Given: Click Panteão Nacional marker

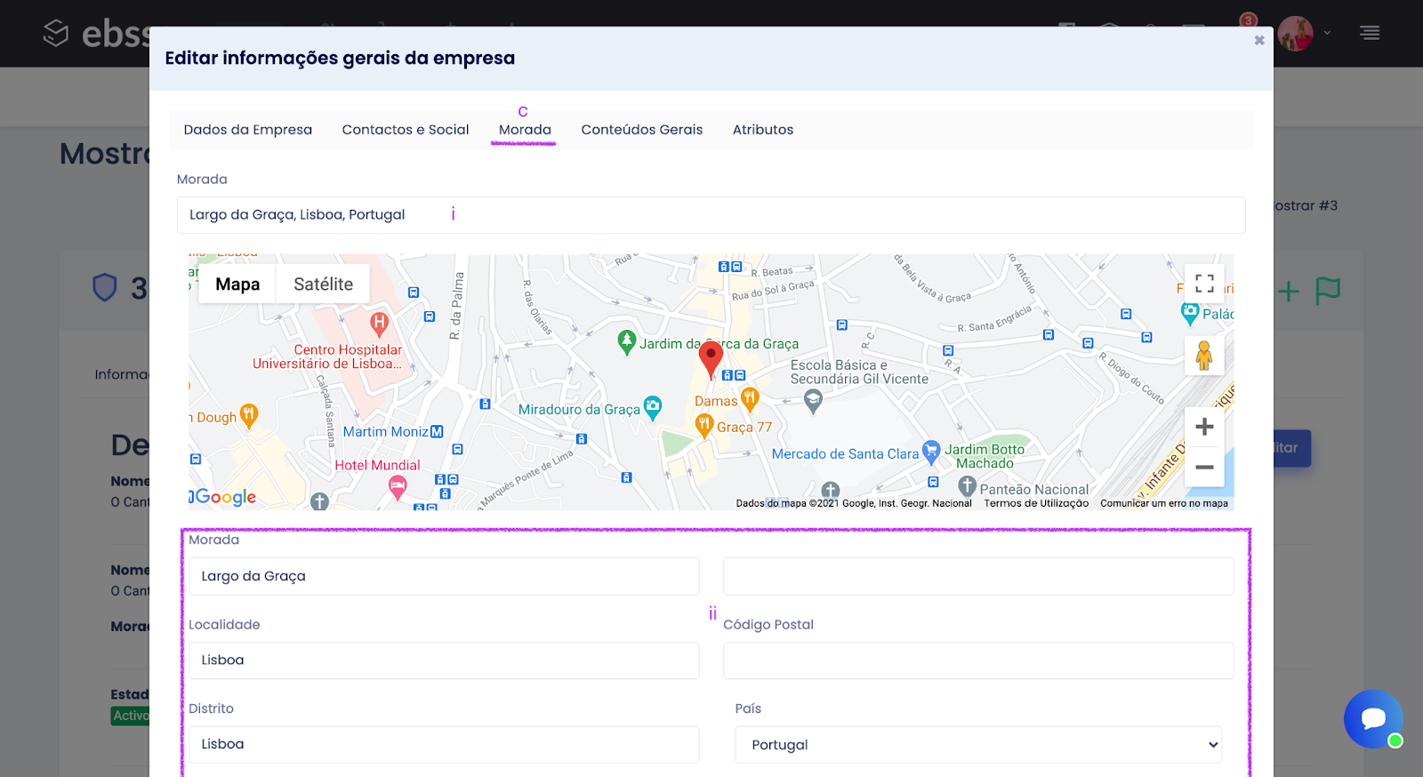Looking at the screenshot, I should [x=968, y=486].
